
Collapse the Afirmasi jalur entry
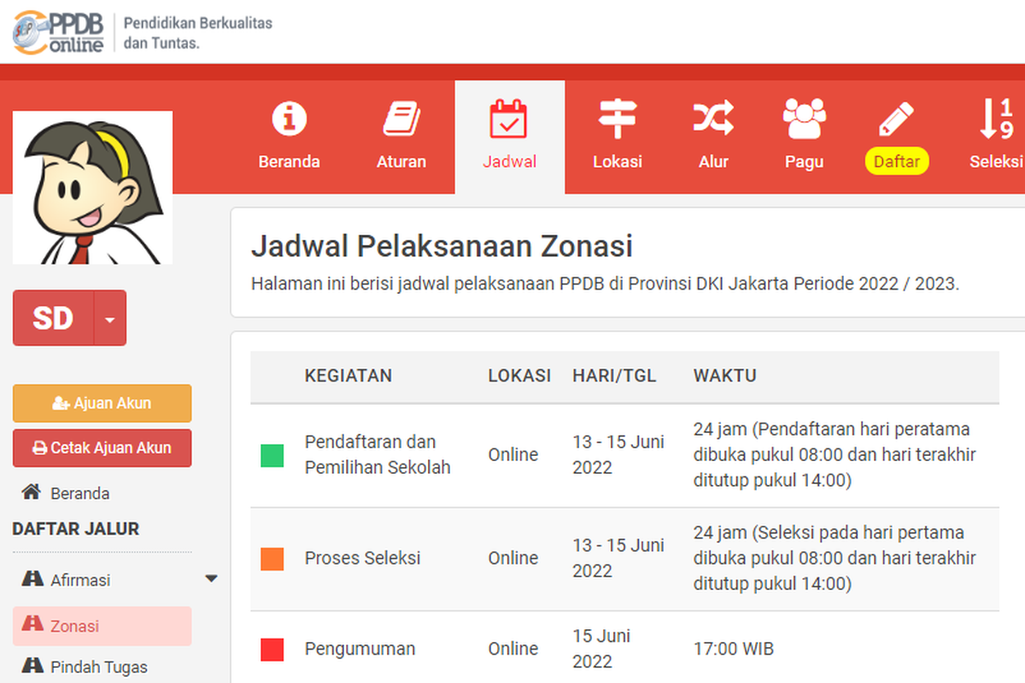(211, 578)
